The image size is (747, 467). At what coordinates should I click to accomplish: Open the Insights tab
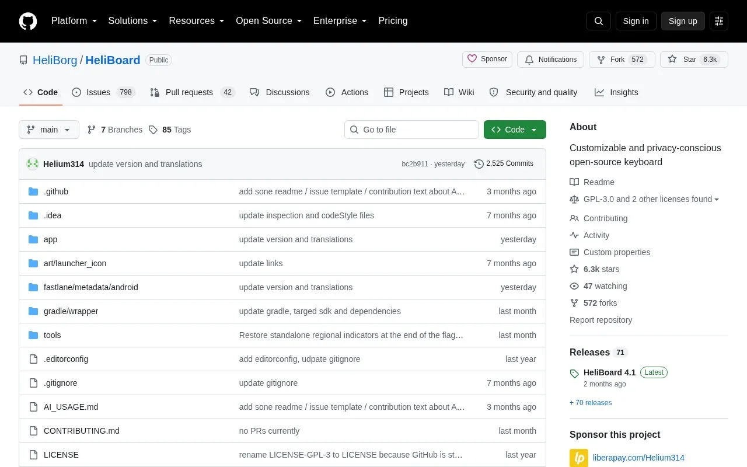(x=616, y=92)
